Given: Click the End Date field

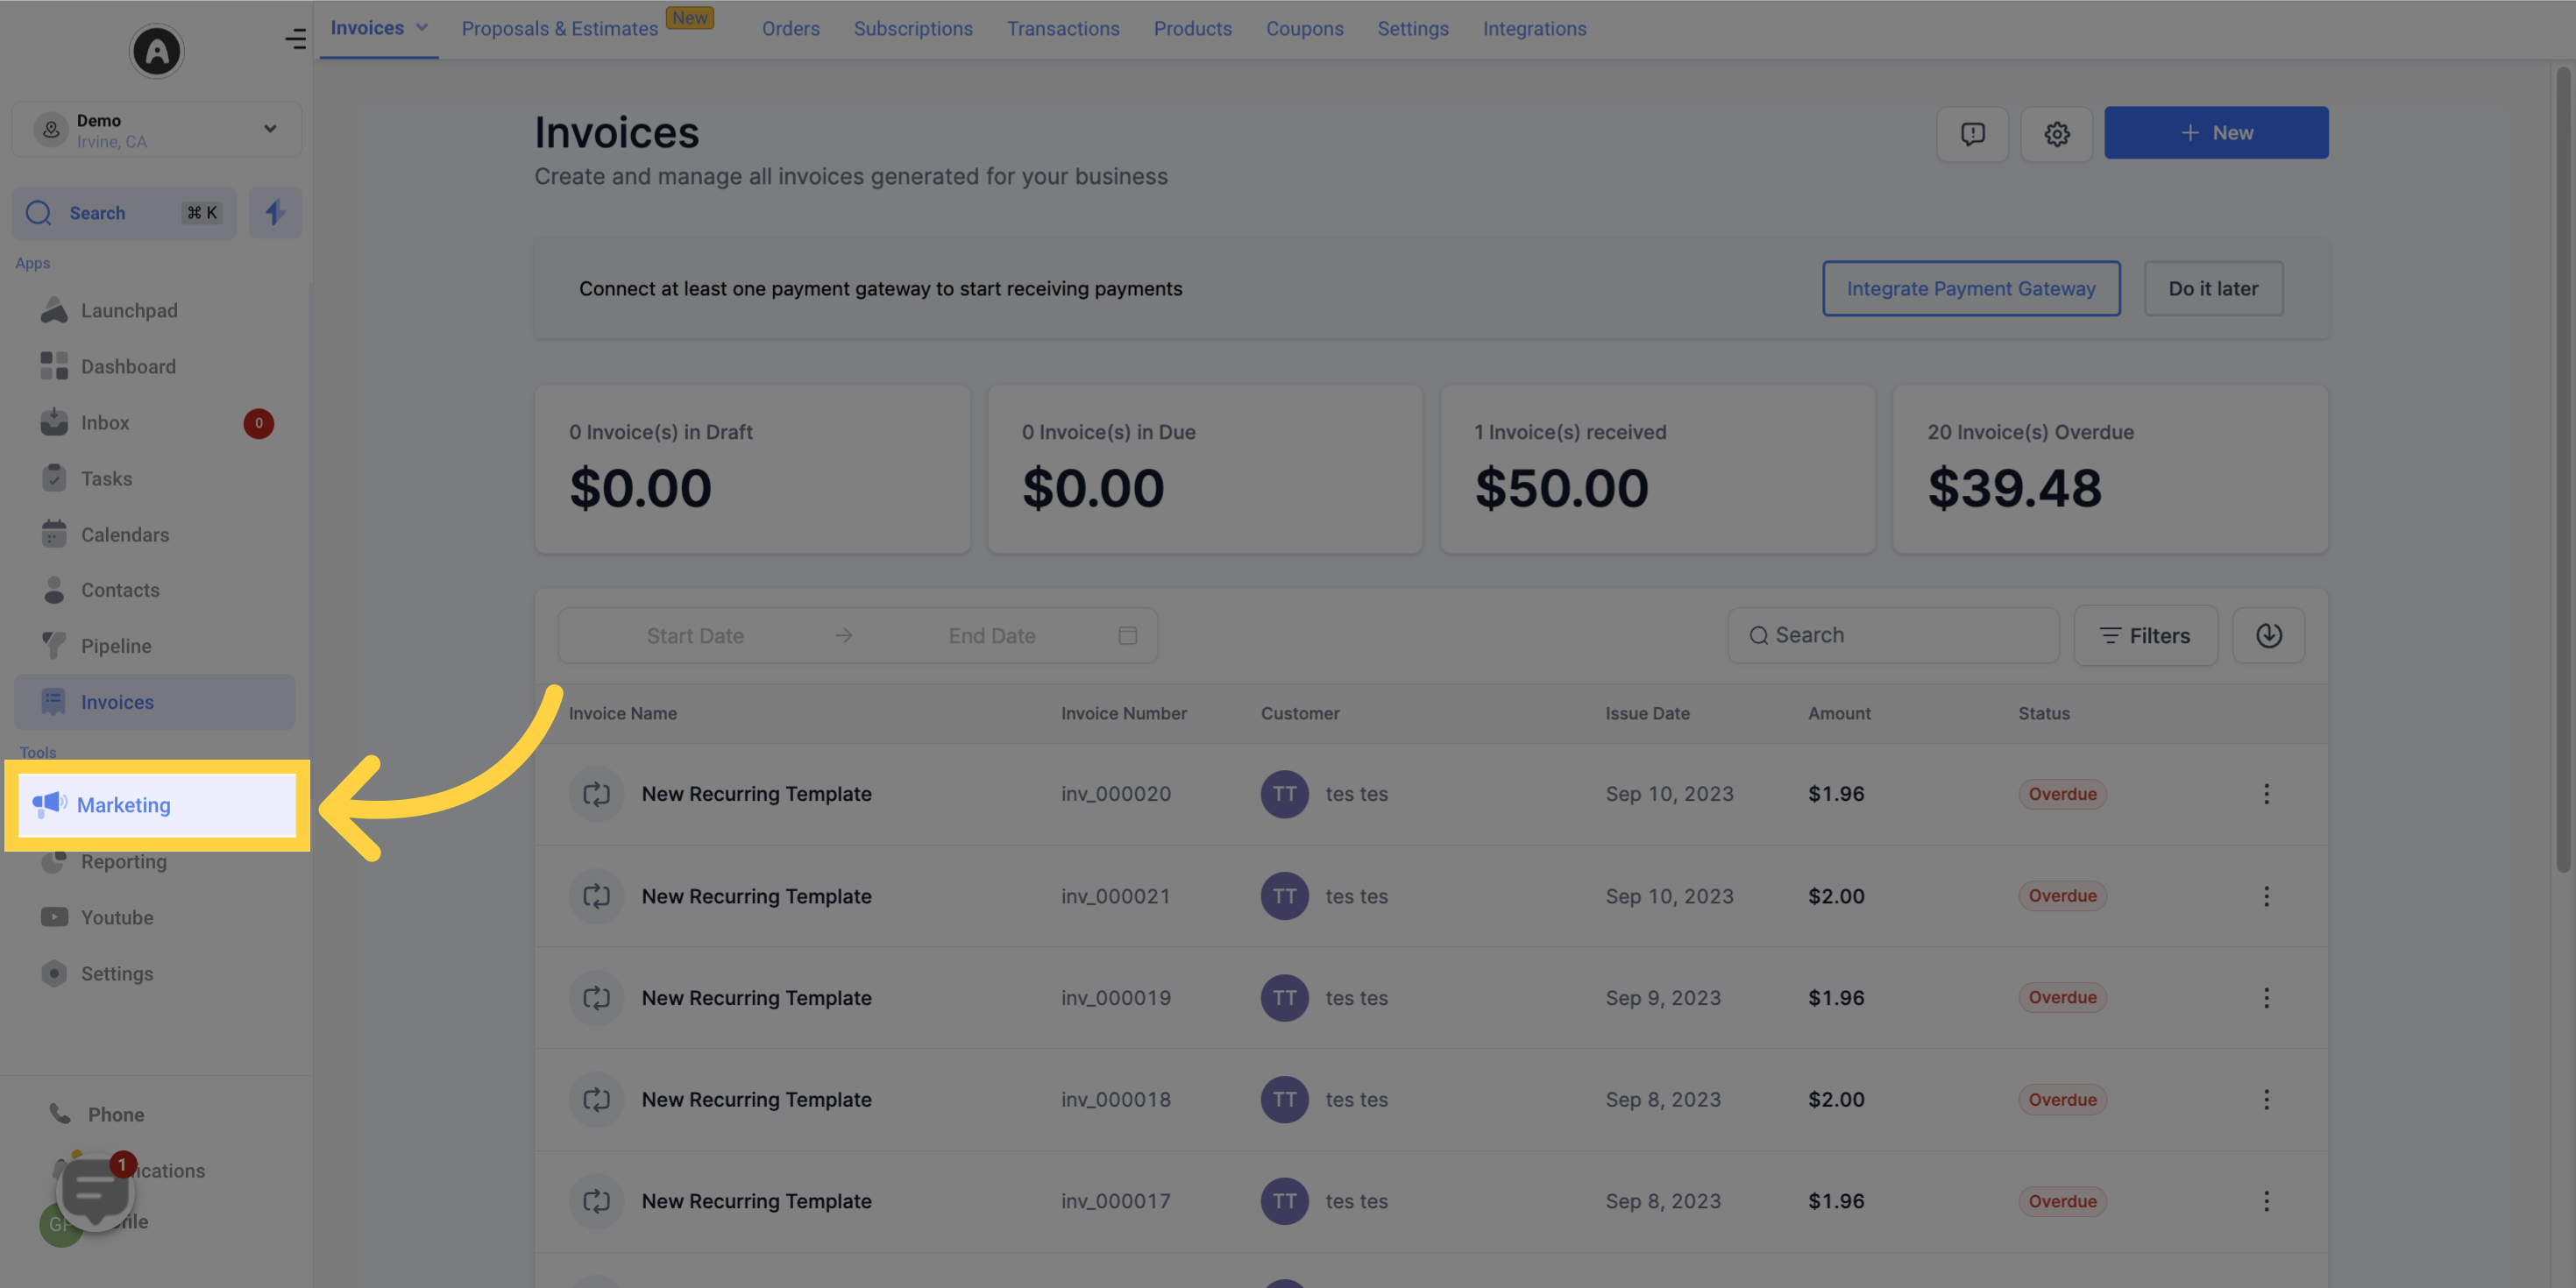Looking at the screenshot, I should pyautogui.click(x=991, y=635).
